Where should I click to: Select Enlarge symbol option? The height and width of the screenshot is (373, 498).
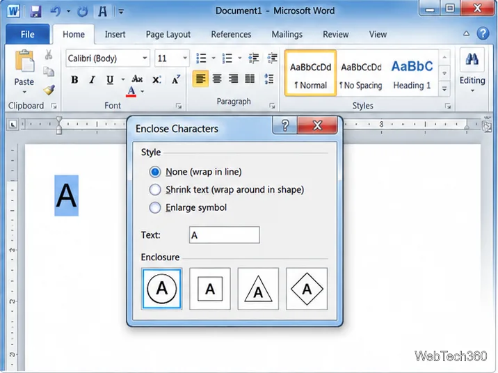click(155, 207)
